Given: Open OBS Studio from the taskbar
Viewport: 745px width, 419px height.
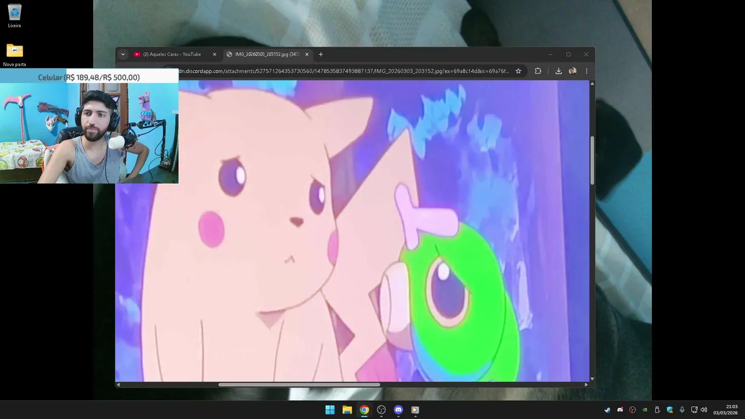Looking at the screenshot, I should pyautogui.click(x=381, y=410).
